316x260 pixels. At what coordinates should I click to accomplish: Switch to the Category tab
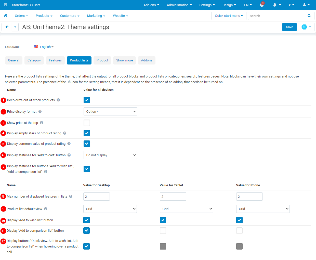(34, 60)
